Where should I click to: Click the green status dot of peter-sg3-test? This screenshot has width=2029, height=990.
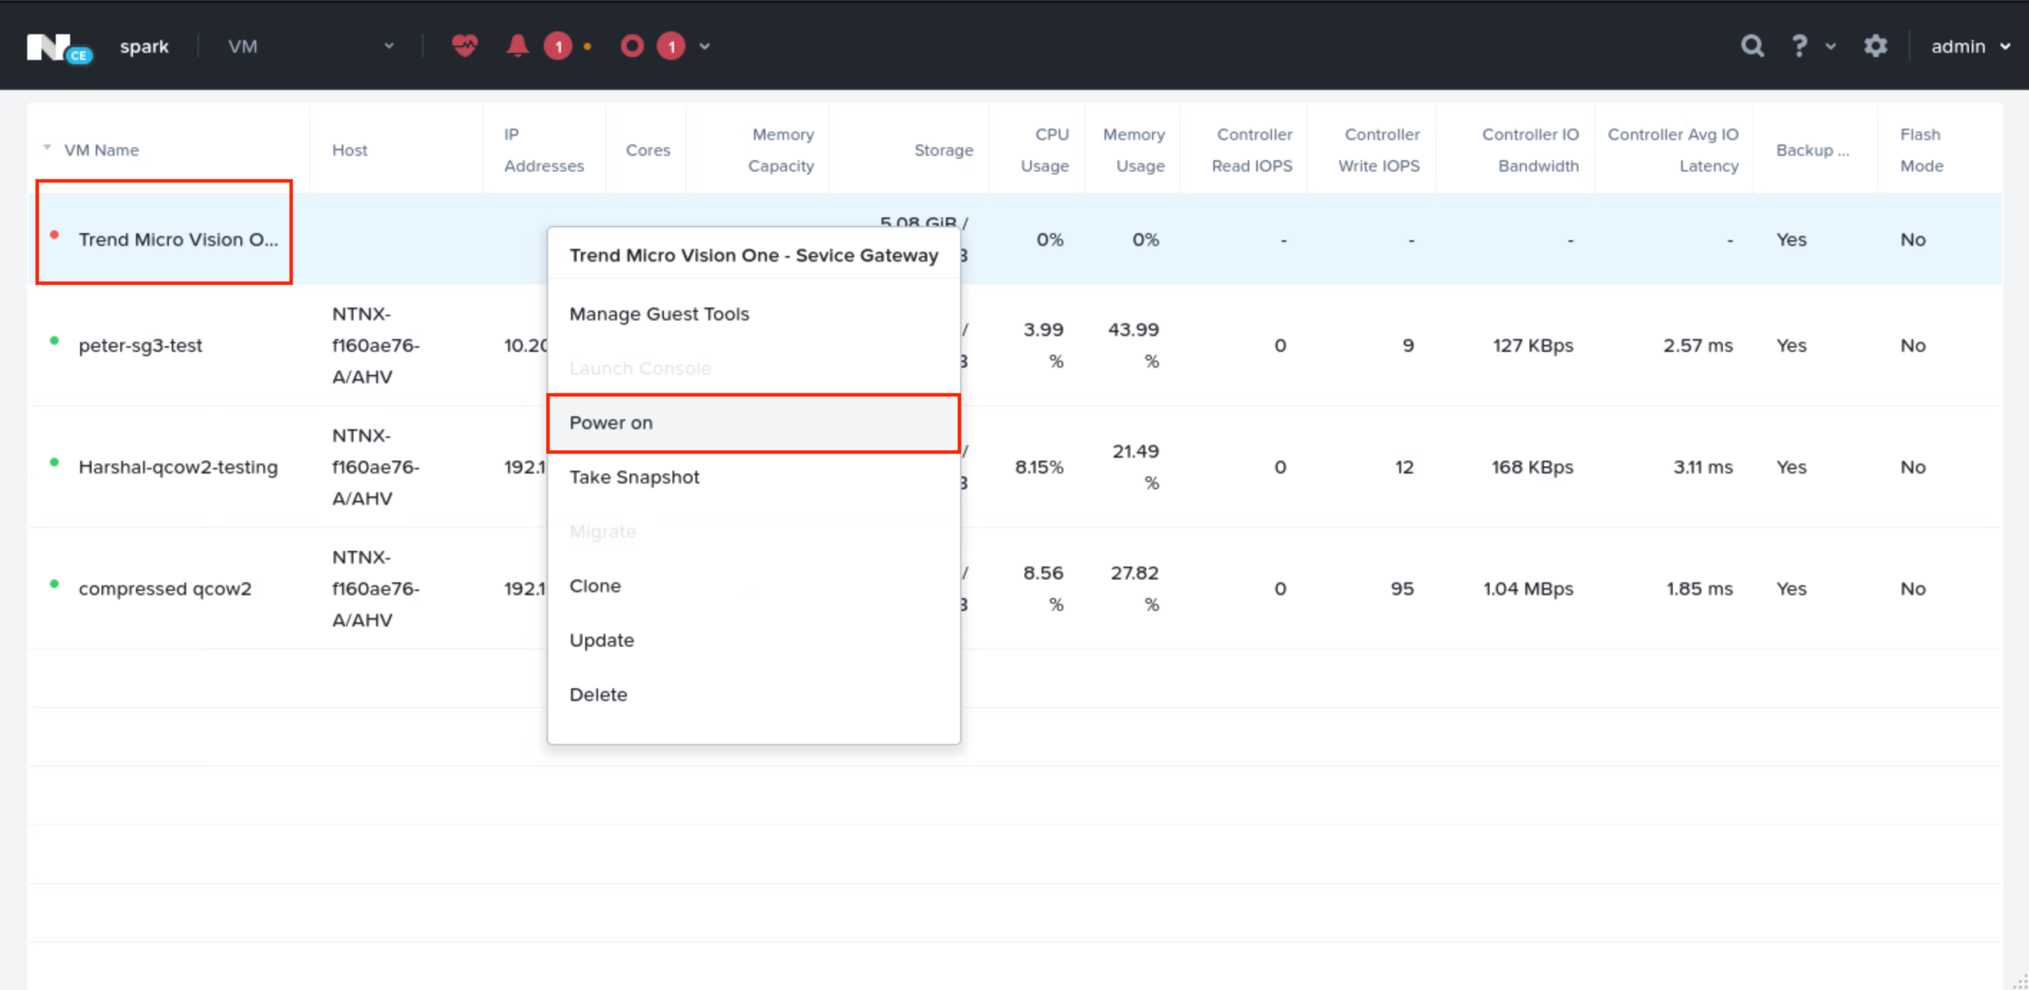[x=54, y=341]
